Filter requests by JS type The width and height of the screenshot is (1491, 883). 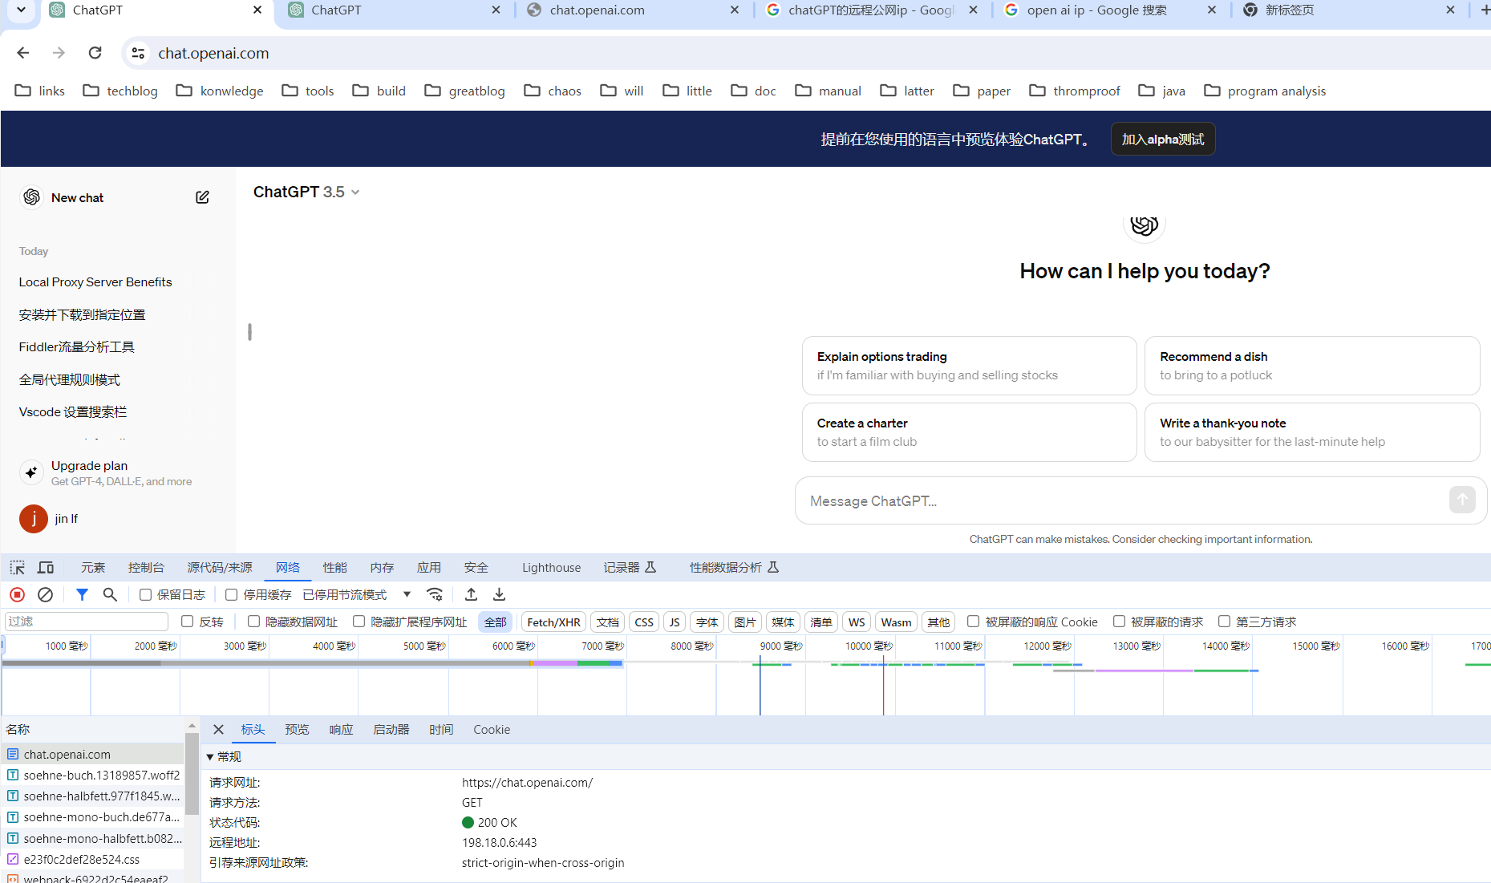pyautogui.click(x=675, y=622)
